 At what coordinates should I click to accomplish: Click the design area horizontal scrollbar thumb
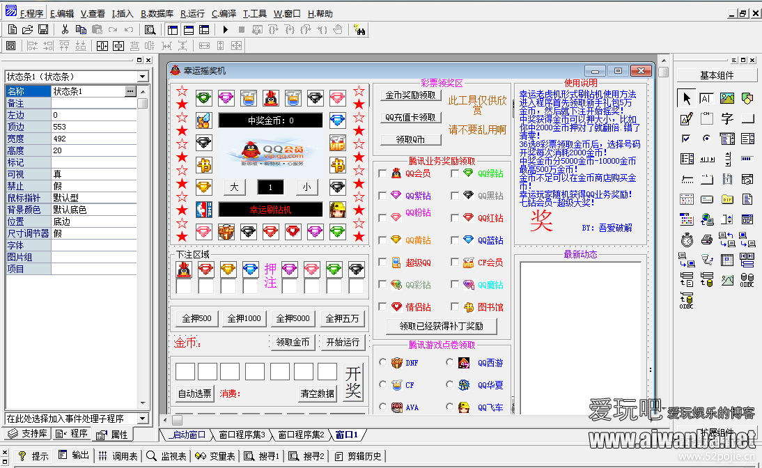(178, 420)
